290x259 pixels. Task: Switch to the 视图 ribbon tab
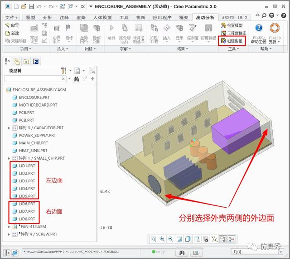pyautogui.click(x=140, y=18)
